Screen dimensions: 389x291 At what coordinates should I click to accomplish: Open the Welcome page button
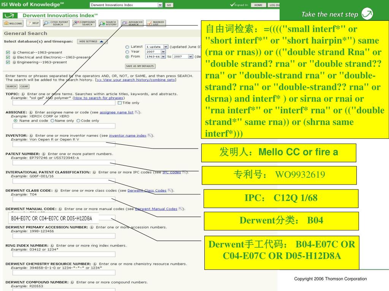pyautogui.click(x=13, y=23)
